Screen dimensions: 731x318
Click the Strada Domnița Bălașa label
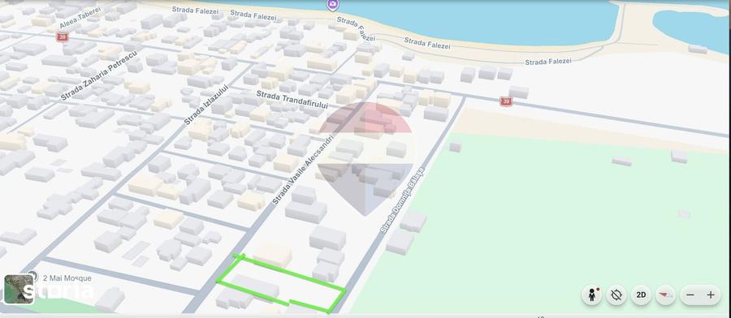[403, 200]
